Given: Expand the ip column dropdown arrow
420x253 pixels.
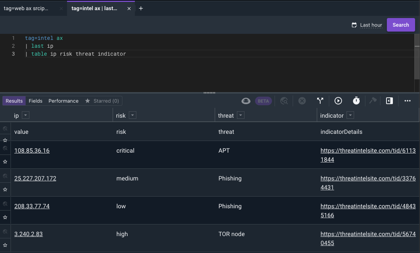Looking at the screenshot, I should coord(26,115).
